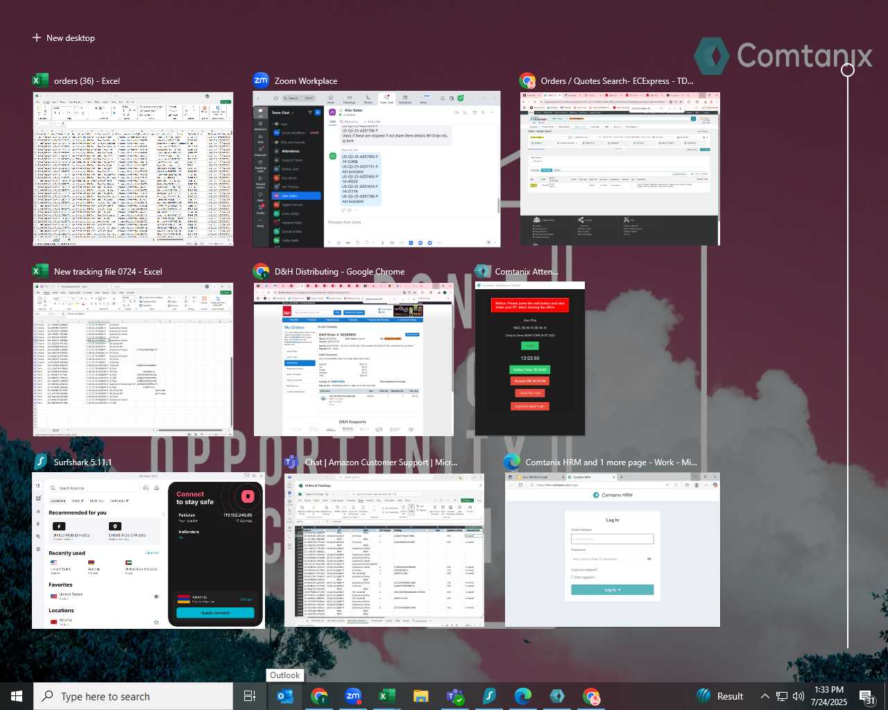Select the Zoom Workplace window thumbnail

pos(377,168)
